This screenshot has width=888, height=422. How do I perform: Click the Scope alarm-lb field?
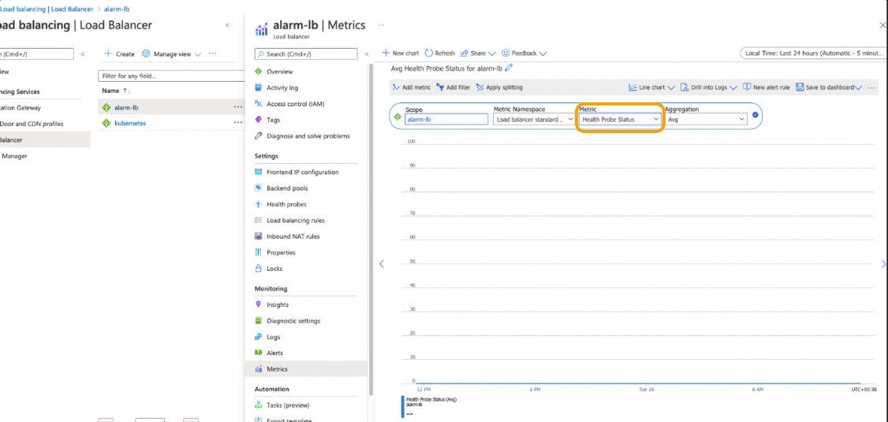click(x=446, y=120)
